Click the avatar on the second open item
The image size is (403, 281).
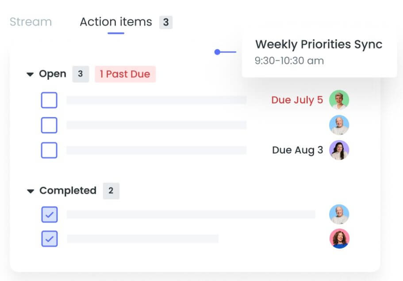(339, 125)
